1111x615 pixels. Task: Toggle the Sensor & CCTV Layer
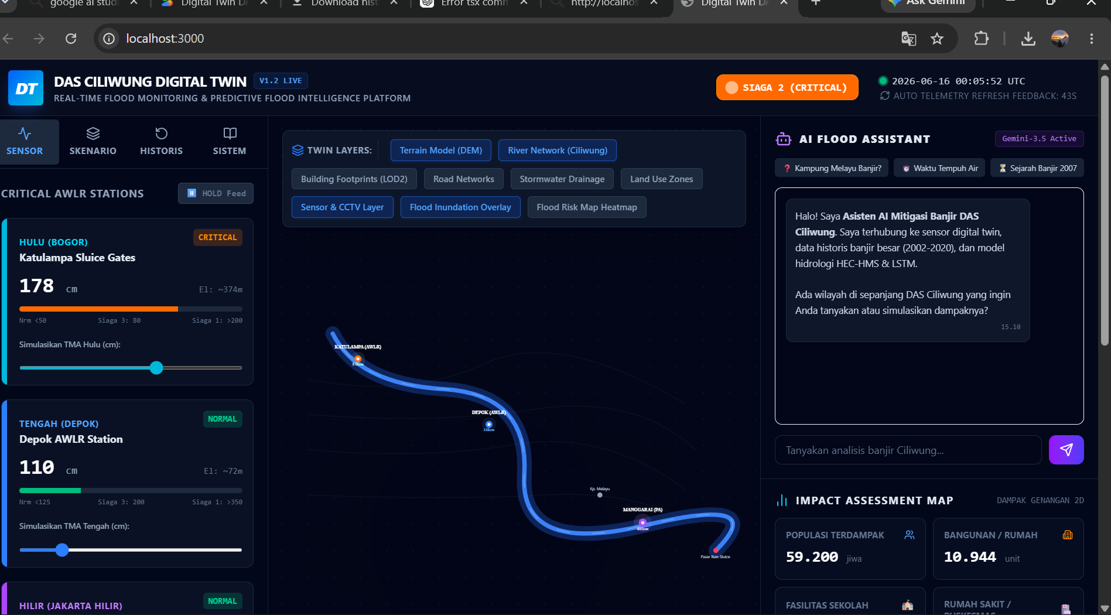[343, 207]
